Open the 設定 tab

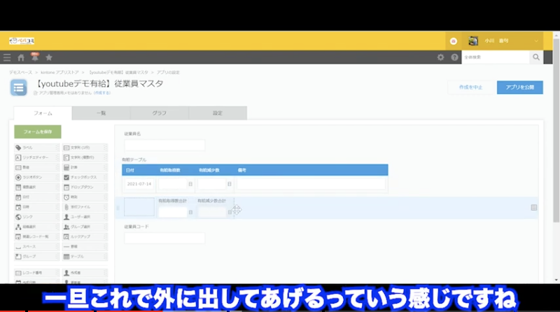coord(218,113)
